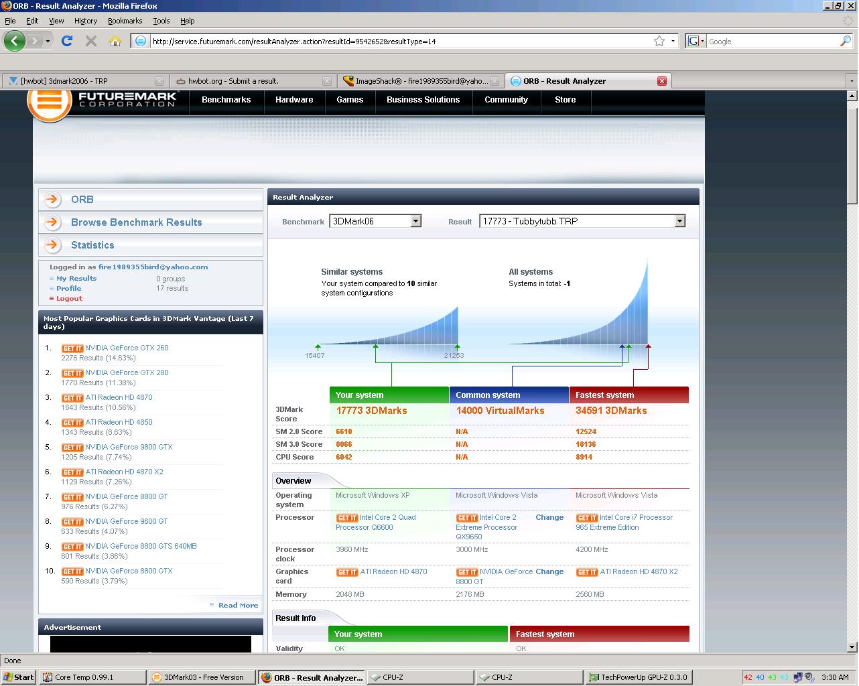
Task: Click GET IT badge for GeForce 9800 GTX
Action: tap(72, 448)
